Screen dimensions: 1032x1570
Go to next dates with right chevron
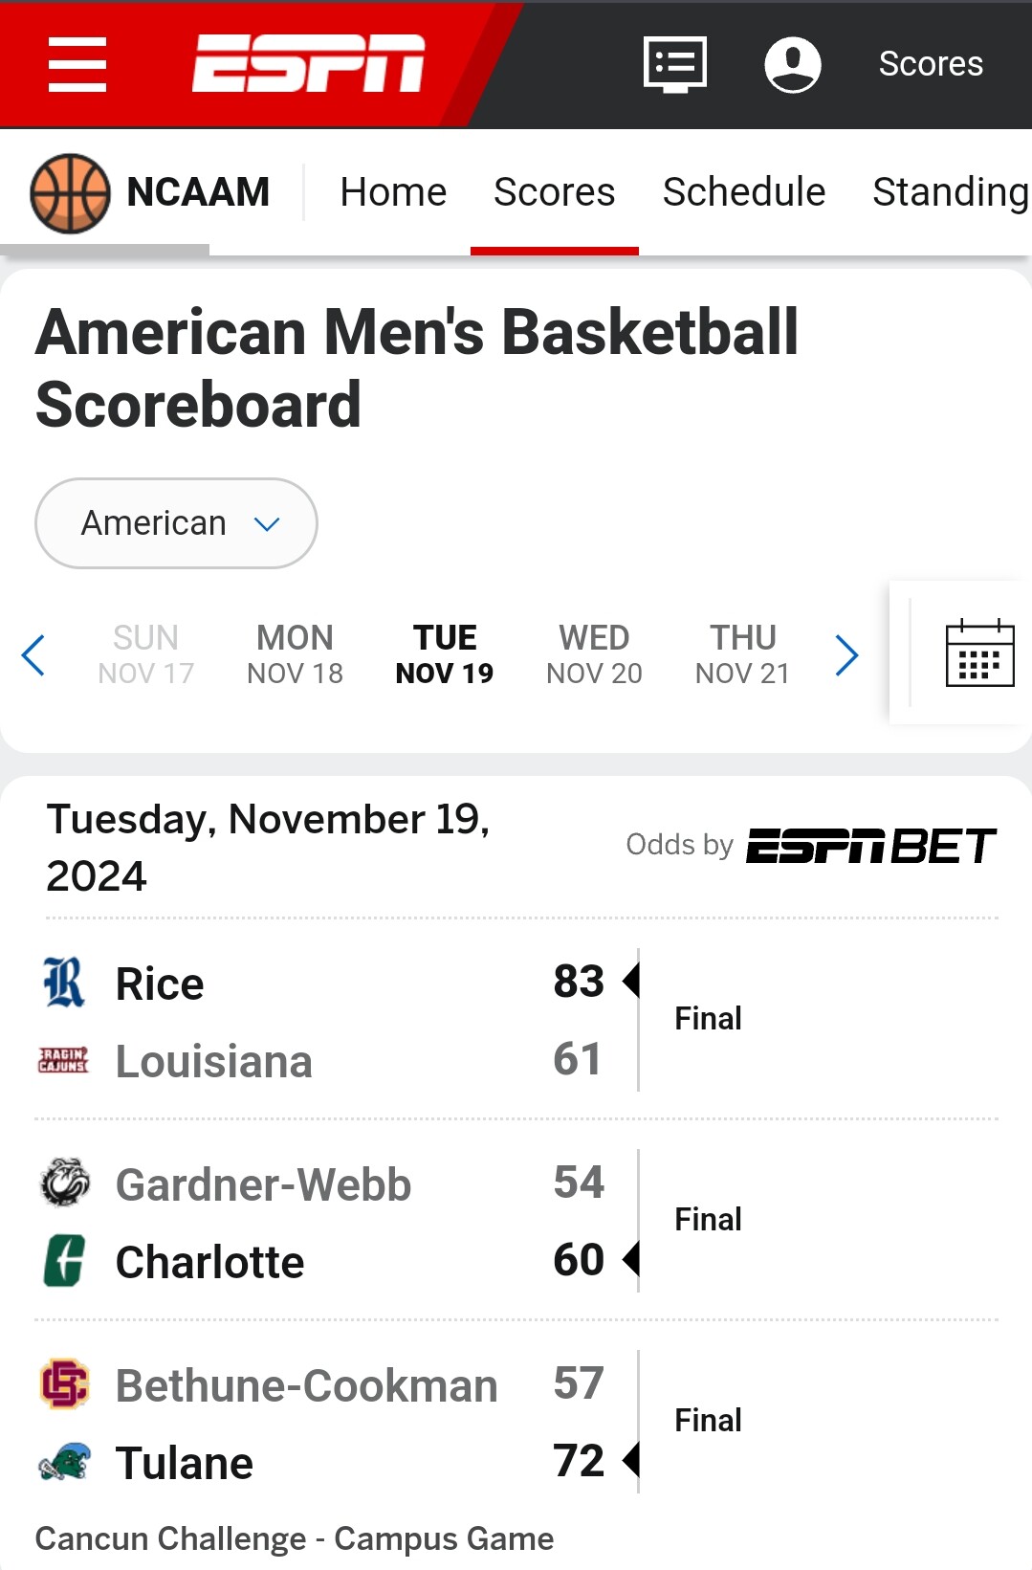click(x=846, y=655)
